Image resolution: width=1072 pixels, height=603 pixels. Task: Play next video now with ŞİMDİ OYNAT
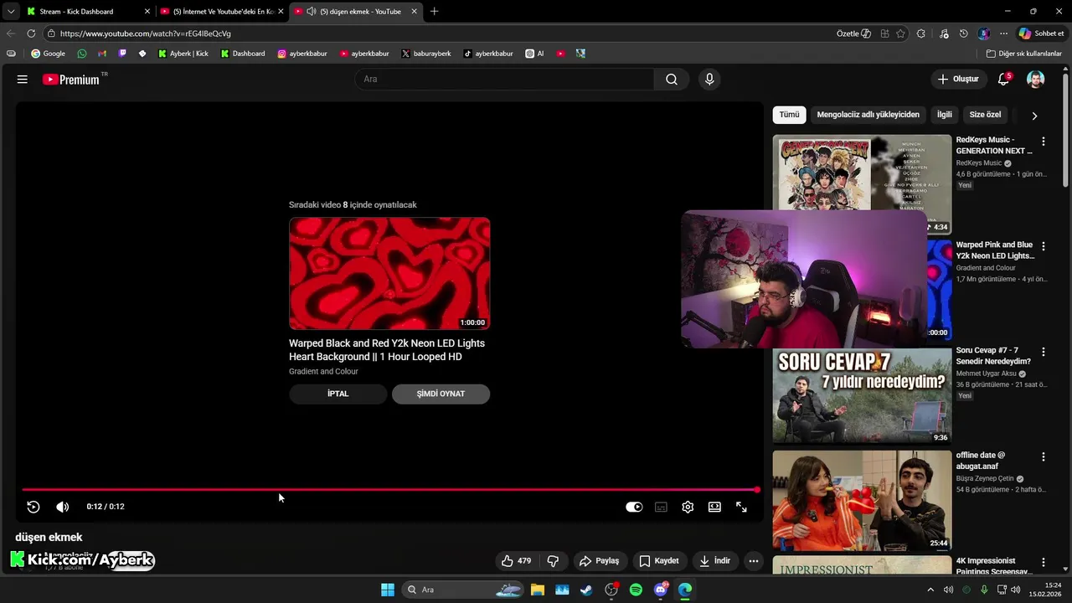441,394
